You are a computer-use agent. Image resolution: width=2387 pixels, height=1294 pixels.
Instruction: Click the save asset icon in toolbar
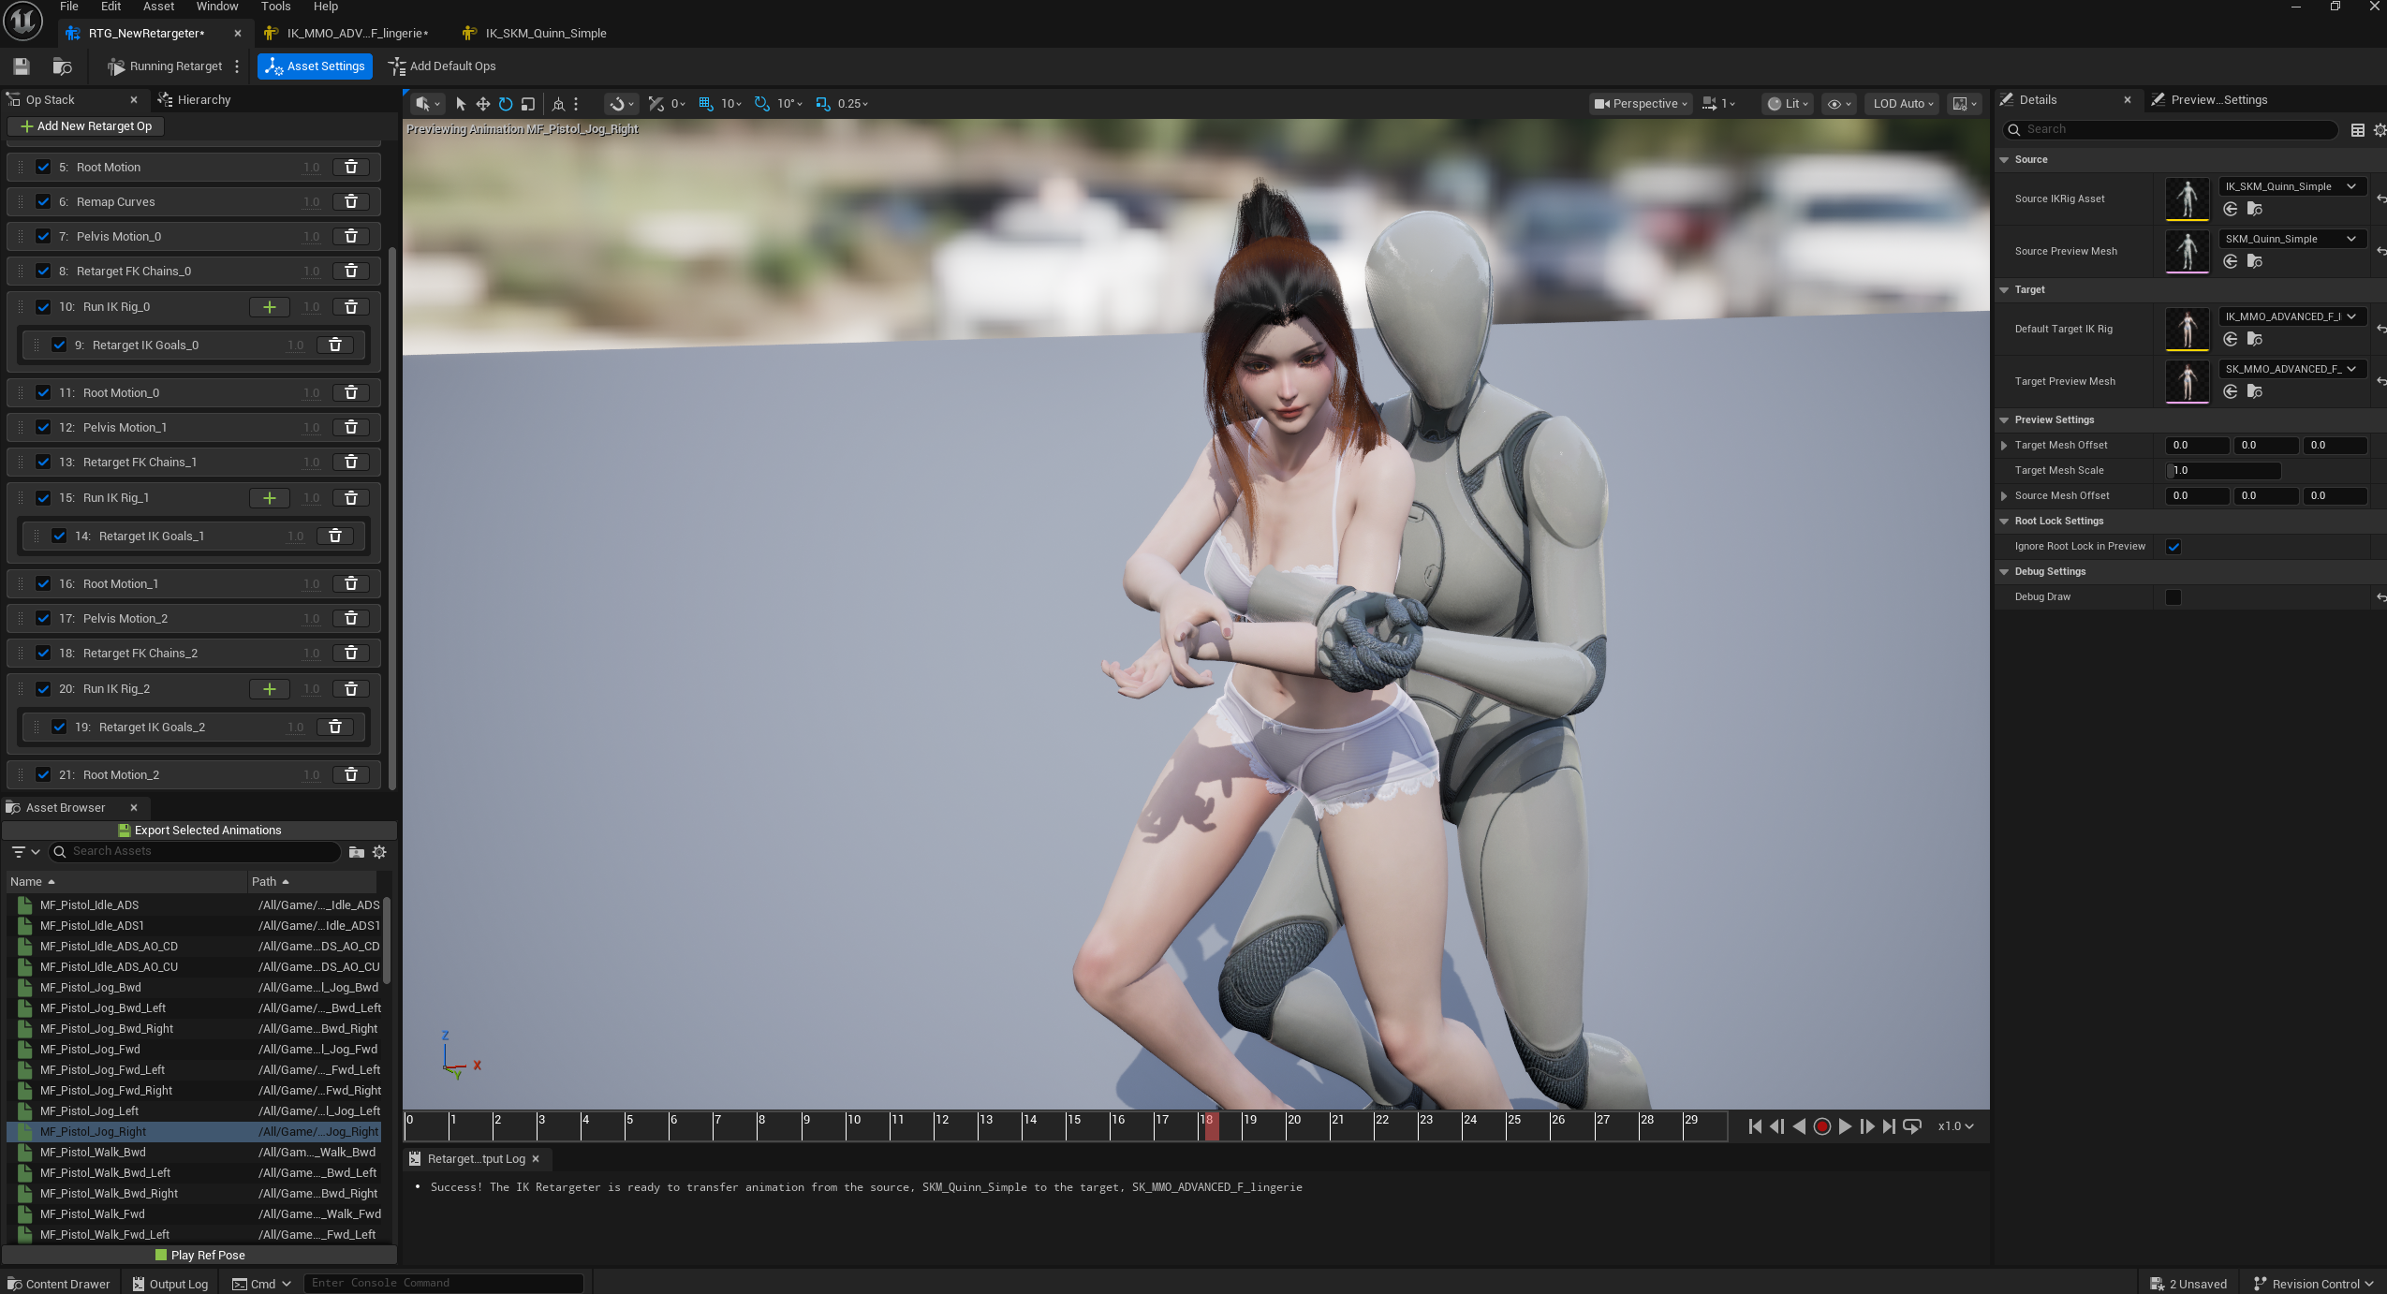(22, 66)
